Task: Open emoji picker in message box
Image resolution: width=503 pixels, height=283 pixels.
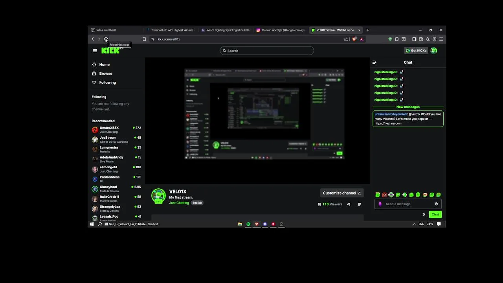Action: click(436, 204)
